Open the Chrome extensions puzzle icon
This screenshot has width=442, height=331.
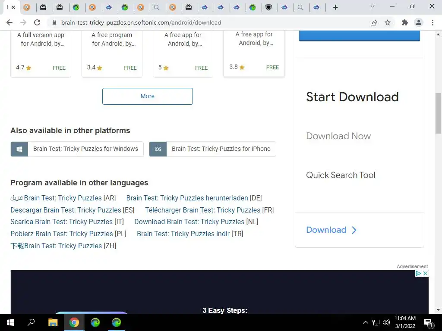(405, 22)
